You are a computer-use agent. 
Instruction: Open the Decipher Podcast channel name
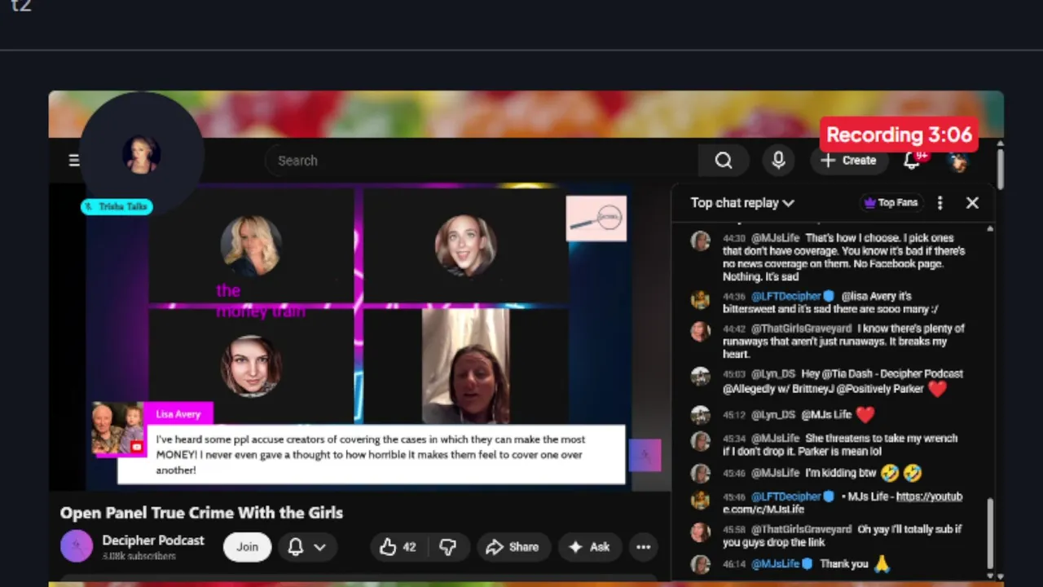pos(153,541)
